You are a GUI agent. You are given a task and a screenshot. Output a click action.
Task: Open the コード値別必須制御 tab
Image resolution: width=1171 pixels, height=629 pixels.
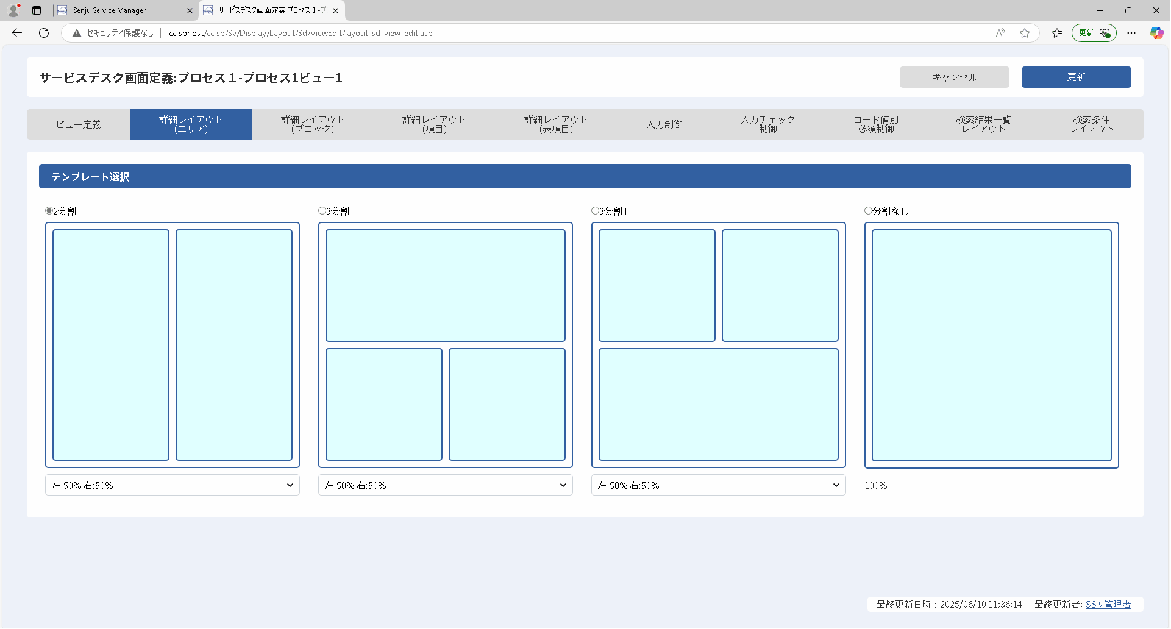point(876,124)
